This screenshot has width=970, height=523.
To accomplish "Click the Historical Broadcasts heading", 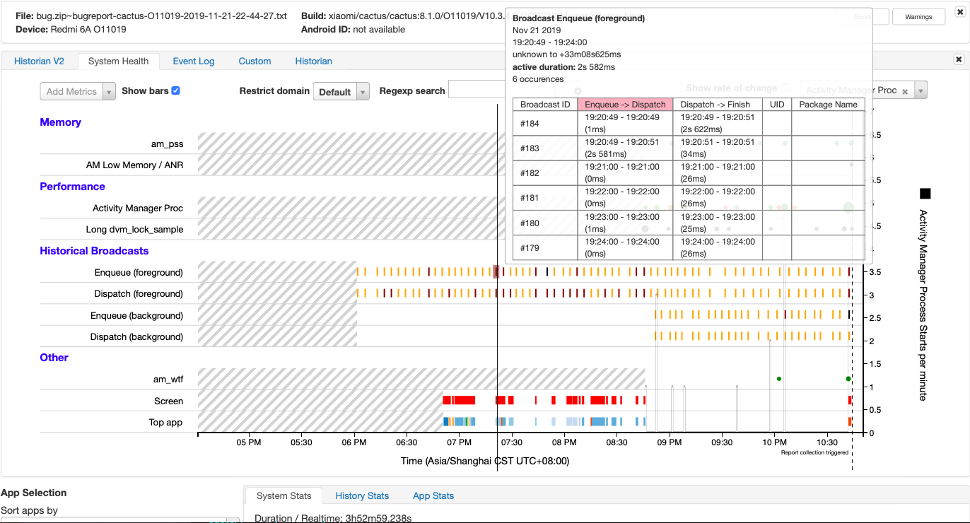I will (94, 251).
